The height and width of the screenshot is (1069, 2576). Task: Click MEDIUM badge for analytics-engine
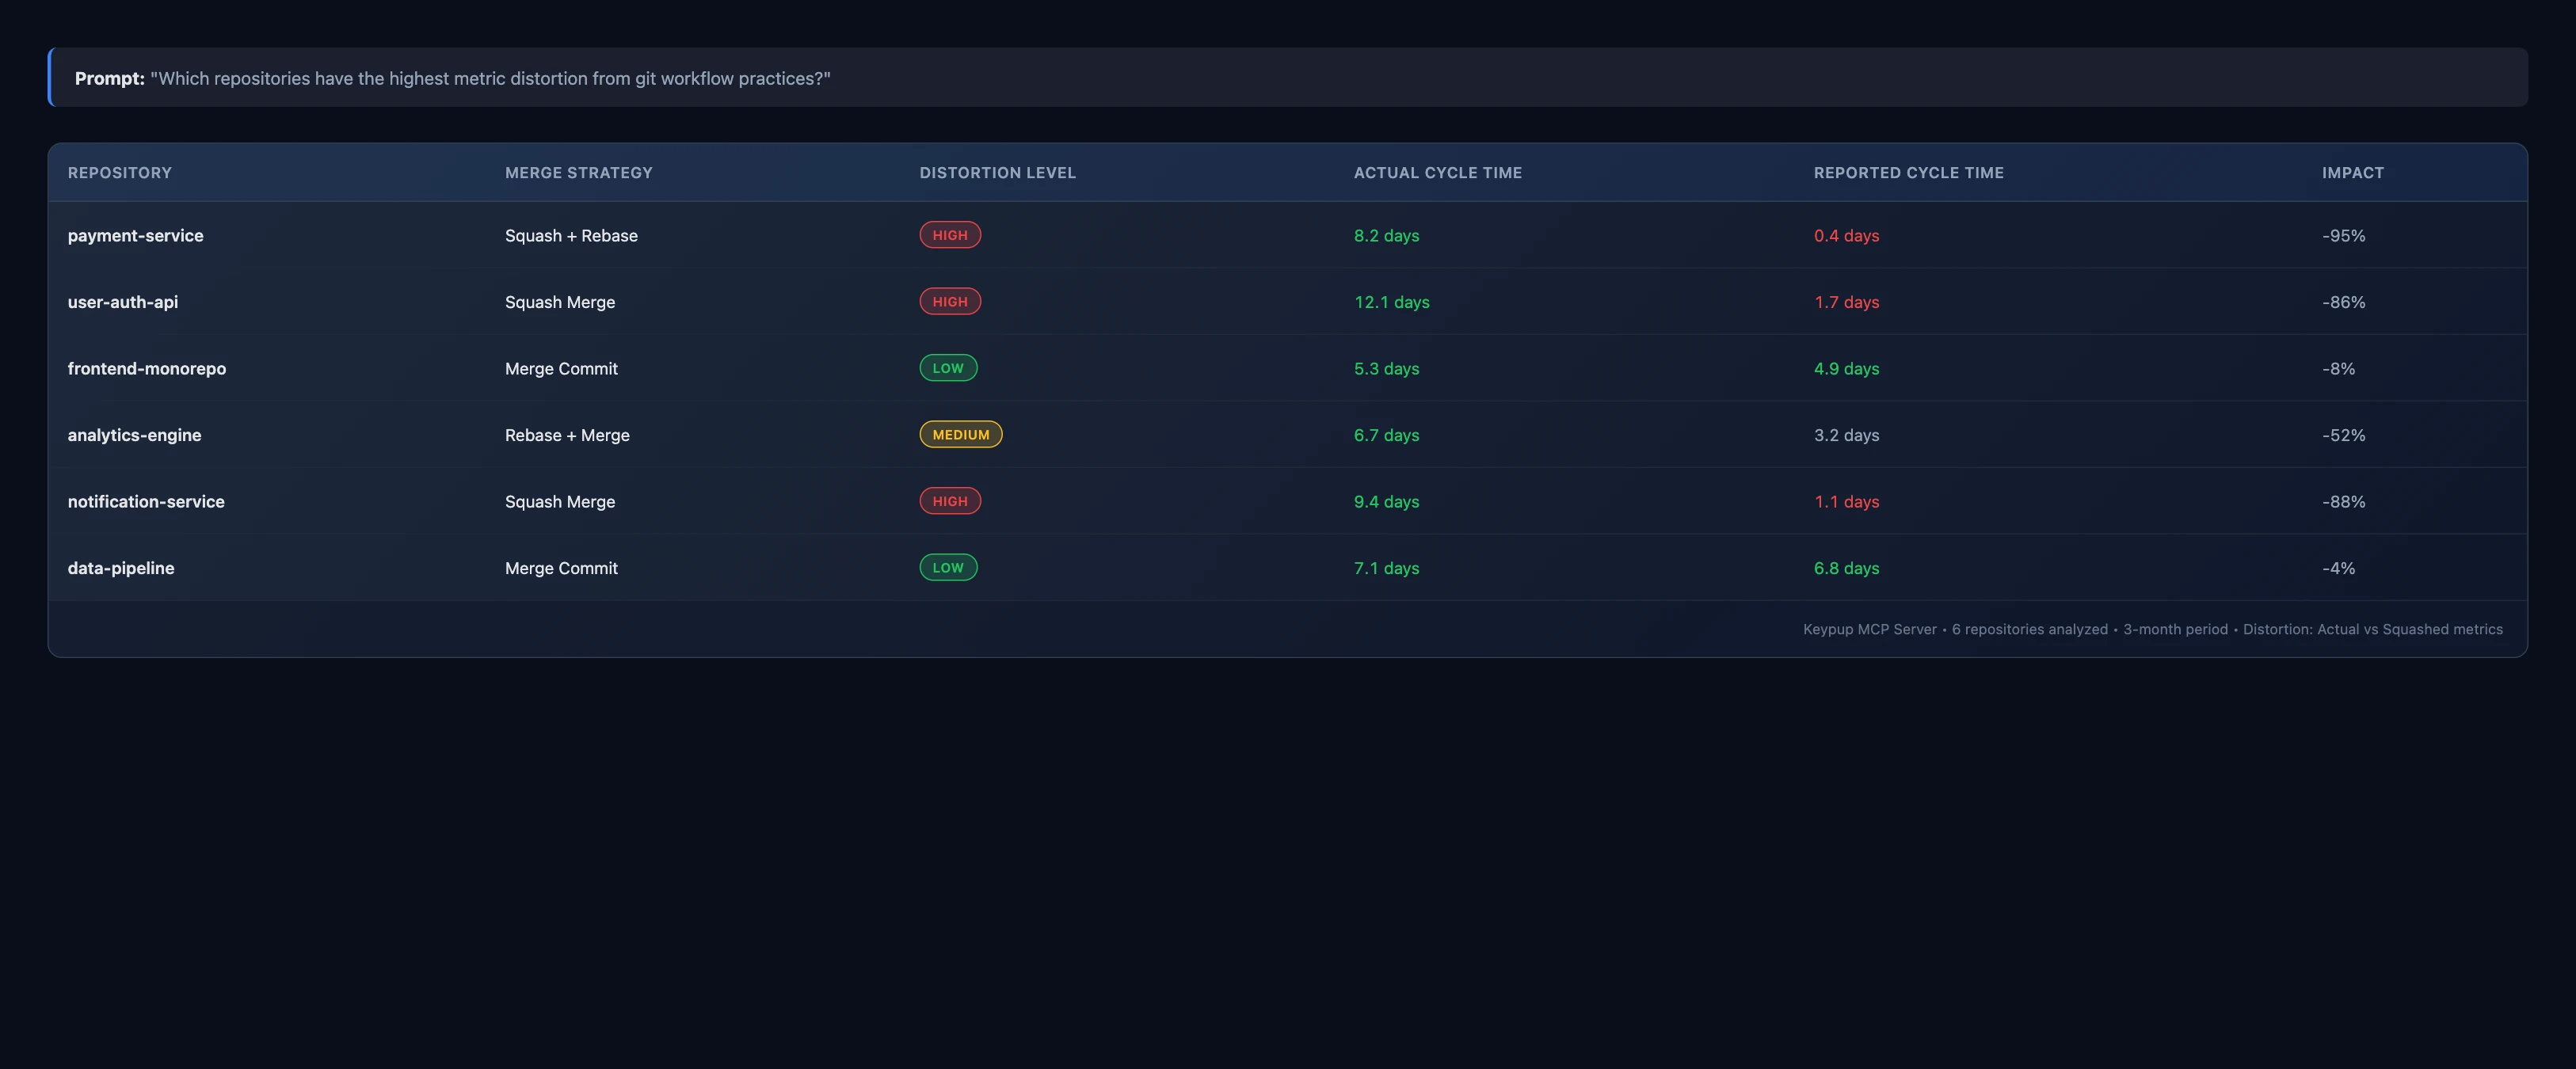pos(961,434)
